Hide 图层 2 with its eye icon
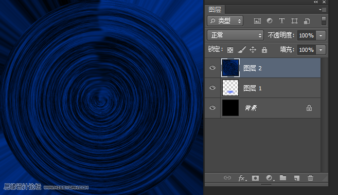This screenshot has height=195, width=338. click(x=212, y=68)
